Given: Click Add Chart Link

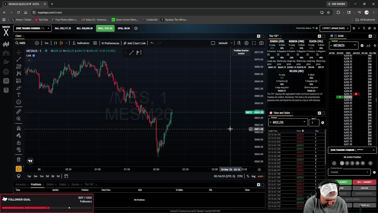Looking at the screenshot, I should (135, 43).
